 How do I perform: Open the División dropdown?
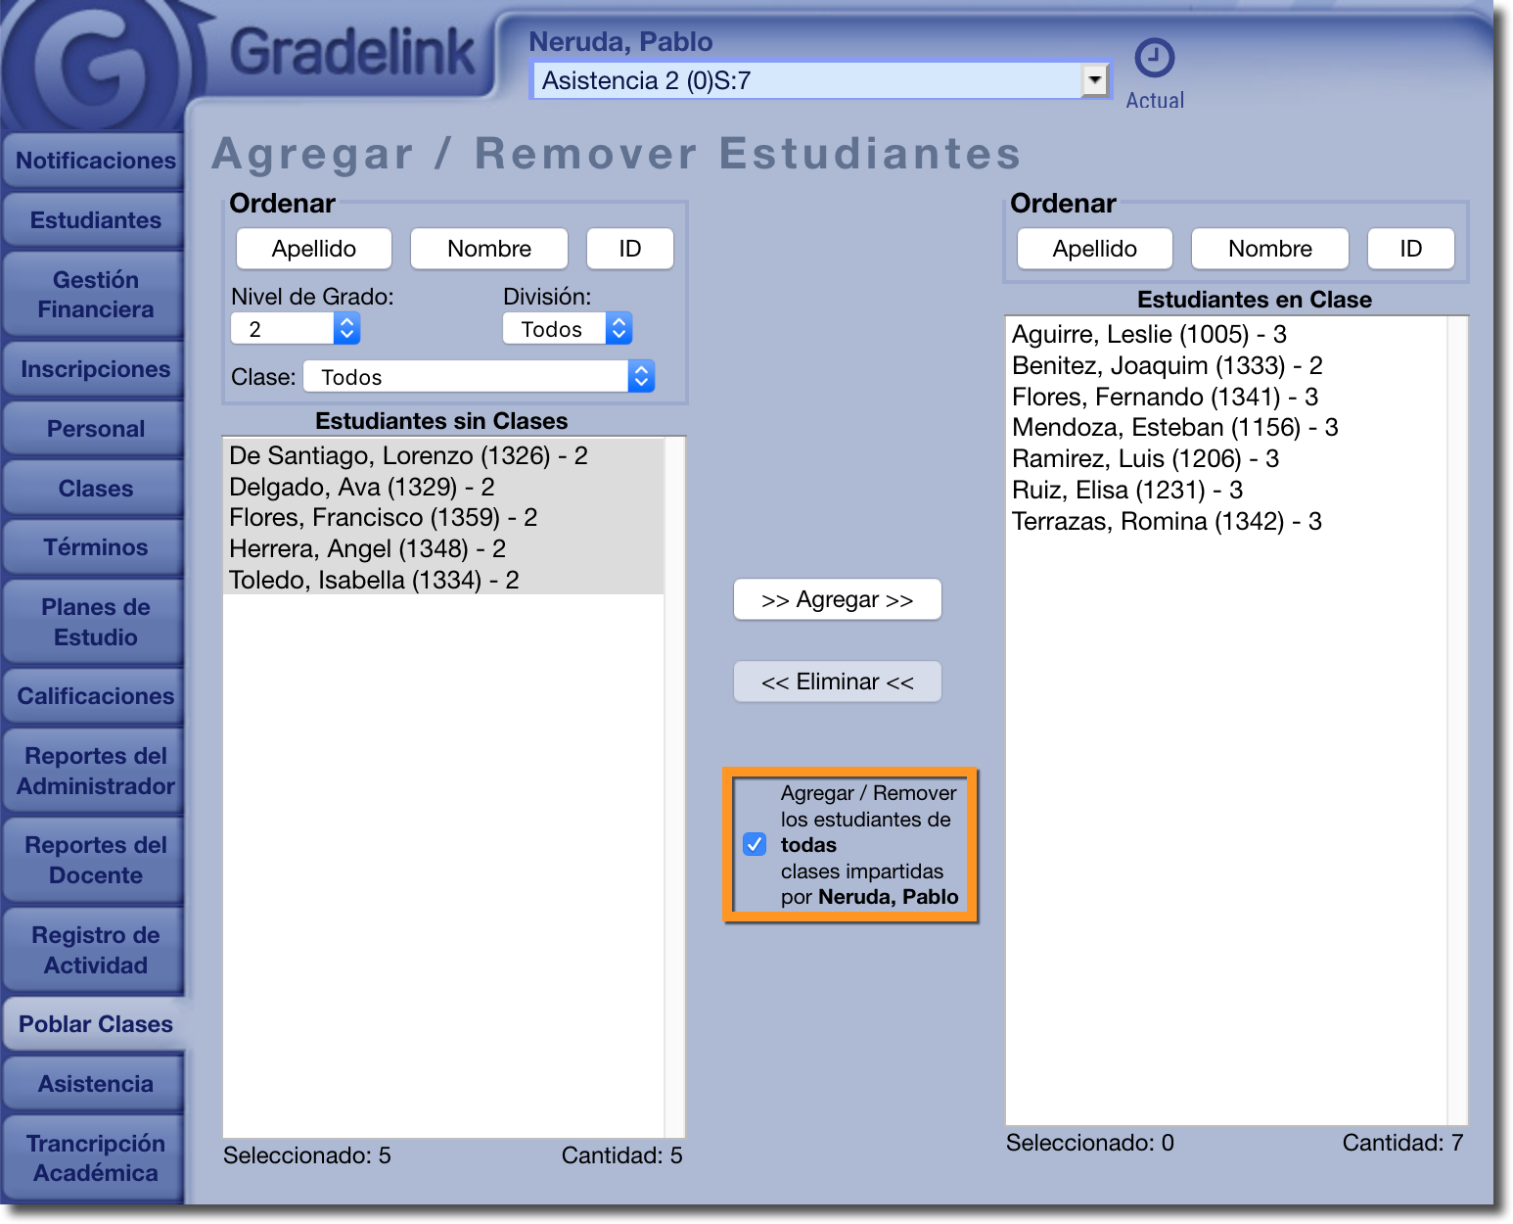pyautogui.click(x=618, y=329)
